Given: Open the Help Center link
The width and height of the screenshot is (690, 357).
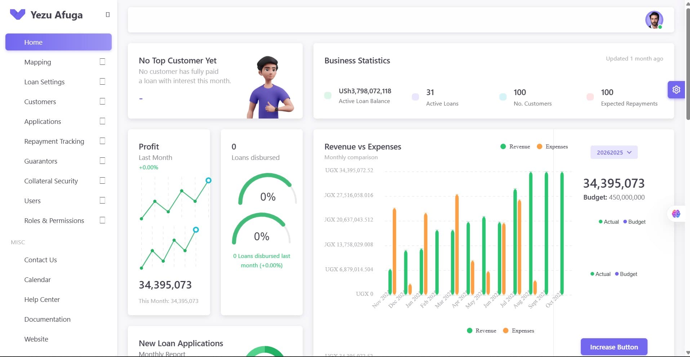Looking at the screenshot, I should [42, 299].
